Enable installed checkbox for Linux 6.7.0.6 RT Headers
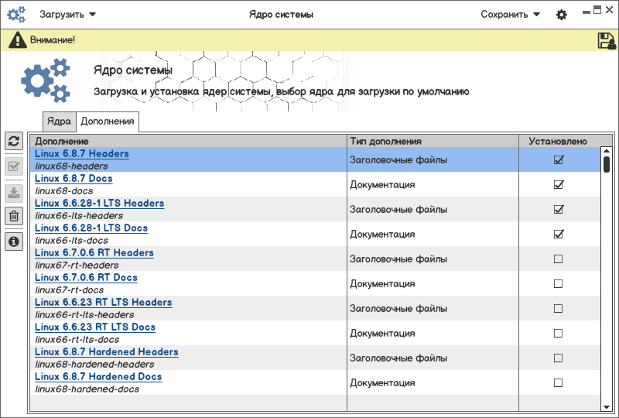The height and width of the screenshot is (418, 619). pyautogui.click(x=558, y=259)
